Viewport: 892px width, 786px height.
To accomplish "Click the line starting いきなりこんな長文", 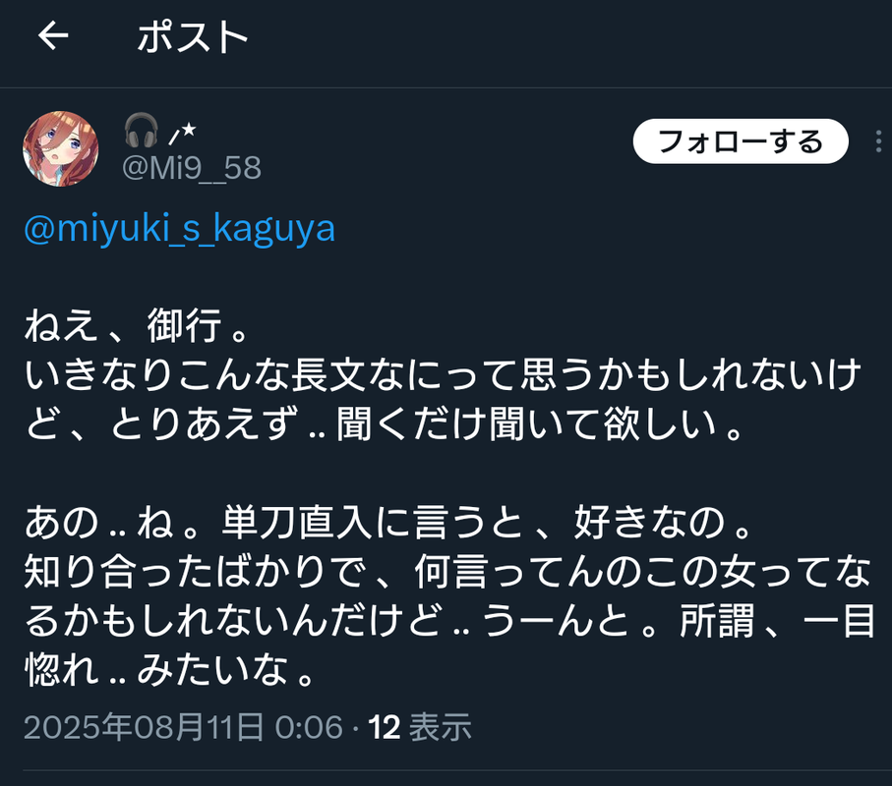I will click(444, 375).
